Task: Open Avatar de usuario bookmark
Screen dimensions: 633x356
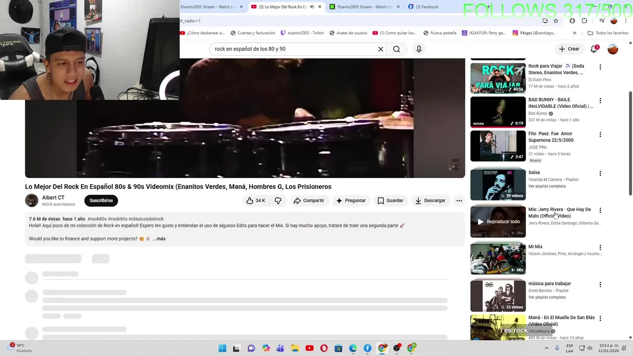Action: (348, 33)
